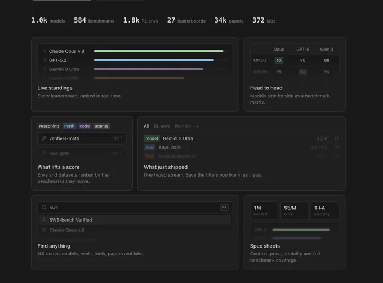Viewport: 383px width, 283px height.
Task: Select Claude Opus 4.8 search result
Action: [135, 230]
